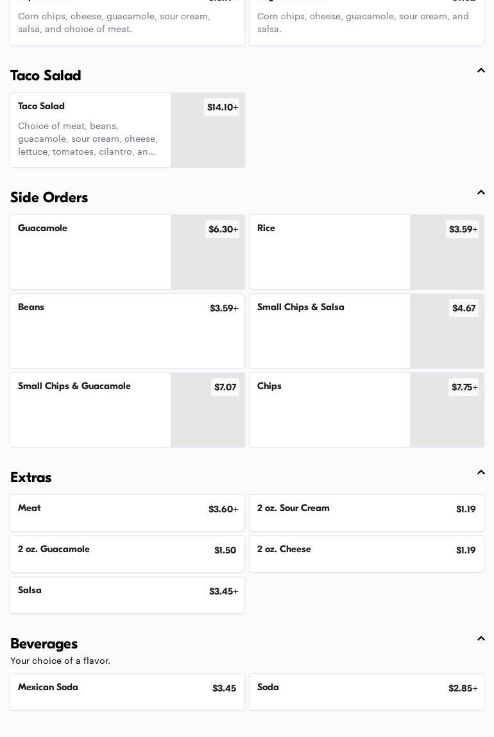Order a Mexican Soda
Viewport: 494px width, 737px height.
tap(127, 691)
